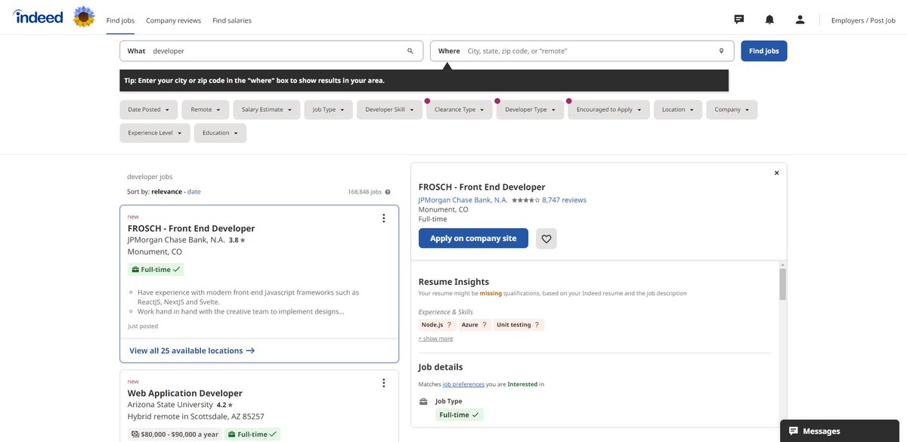907x442 pixels.
Task: Open Web Application Developer job title
Action: (185, 393)
